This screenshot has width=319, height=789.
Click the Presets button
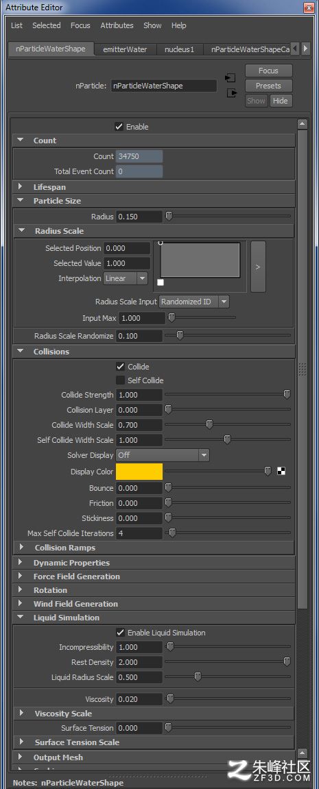point(268,86)
